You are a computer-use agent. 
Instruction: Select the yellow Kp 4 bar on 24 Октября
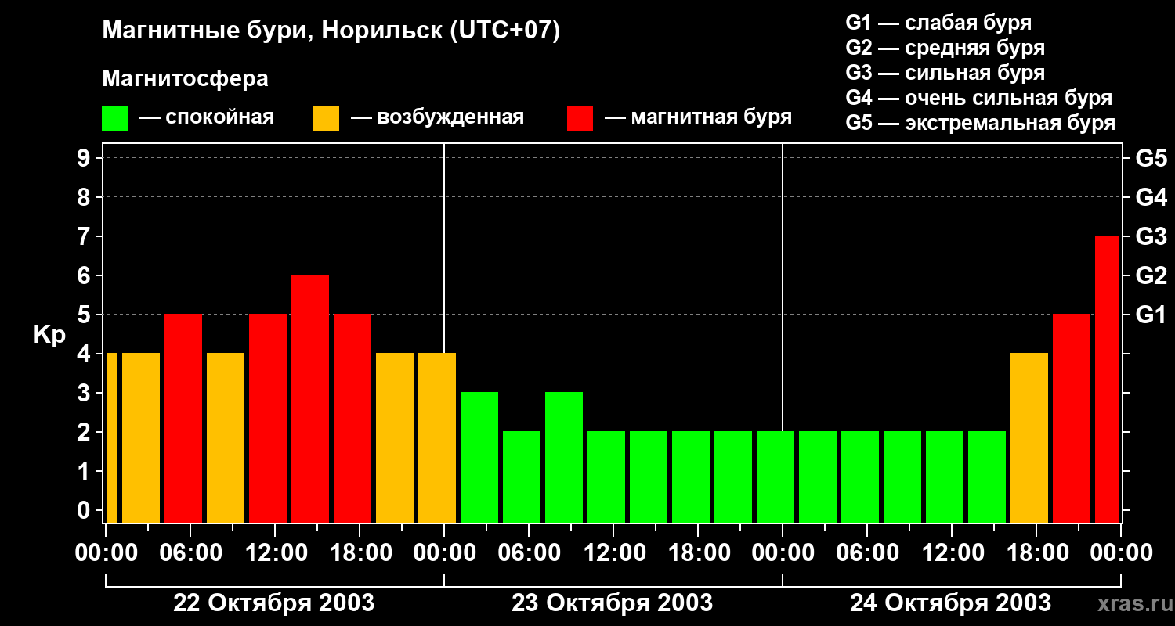tap(1029, 437)
